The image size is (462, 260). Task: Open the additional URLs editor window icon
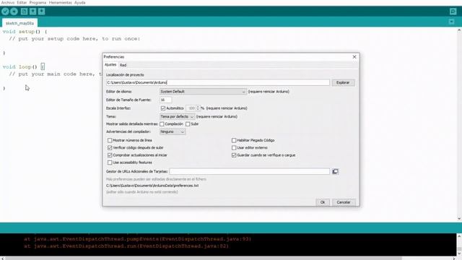click(335, 172)
